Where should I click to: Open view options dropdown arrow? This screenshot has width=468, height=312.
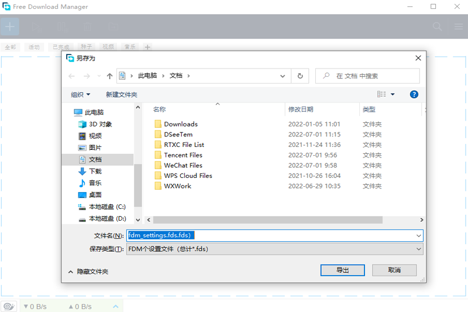pyautogui.click(x=393, y=94)
